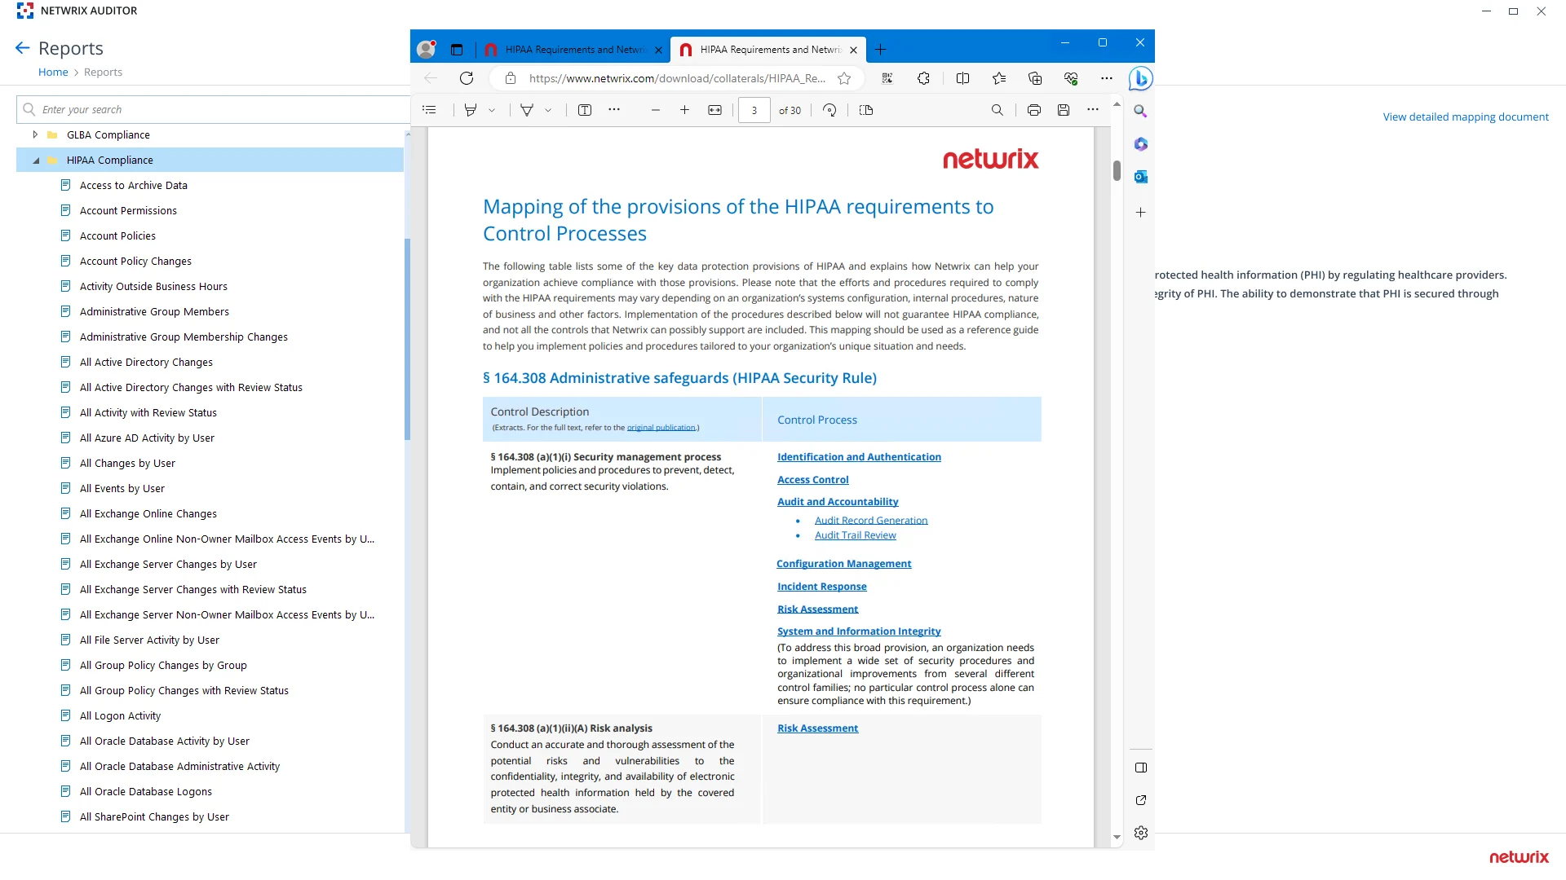
Task: Open Collections in Edge toolbar
Action: click(x=1035, y=78)
